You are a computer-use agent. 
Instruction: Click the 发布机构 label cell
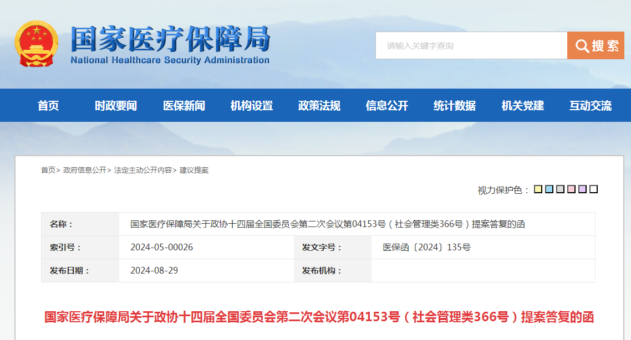[332, 270]
